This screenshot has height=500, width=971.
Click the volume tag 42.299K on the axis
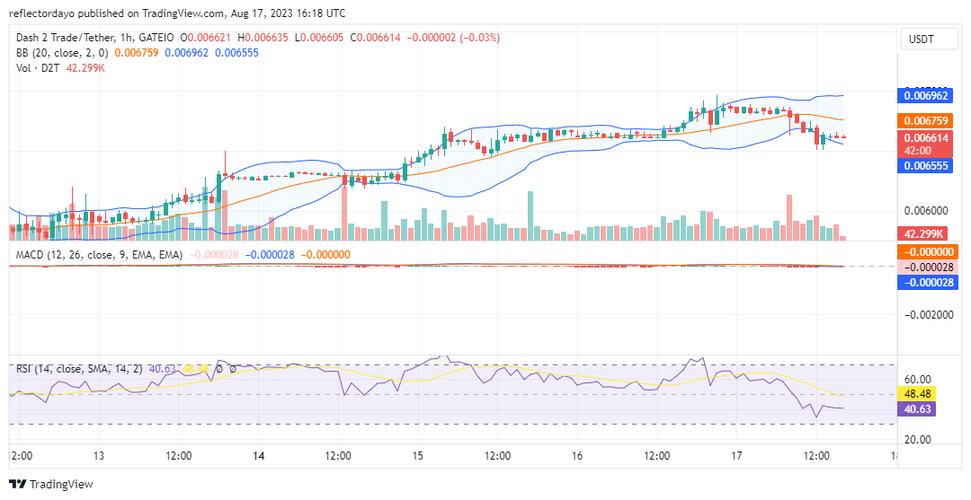921,233
